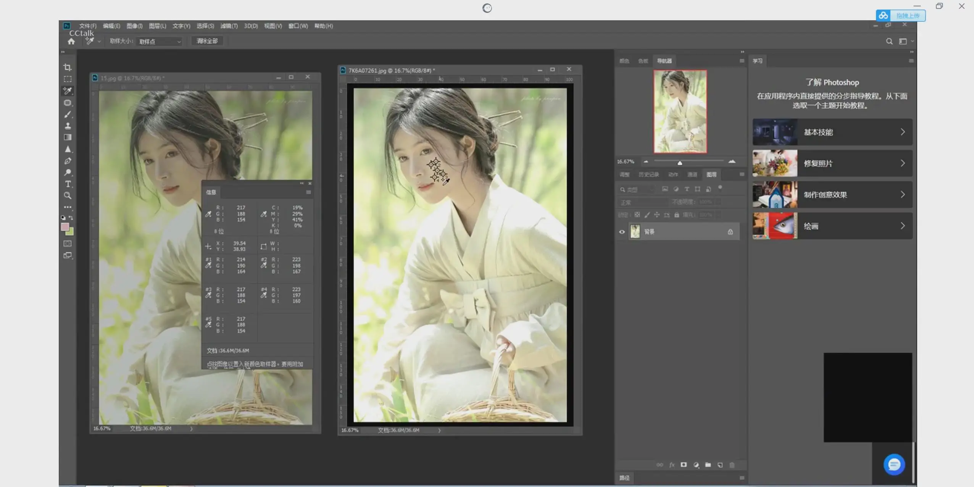Click the delete layer trash icon
Image resolution: width=974 pixels, height=487 pixels.
click(732, 465)
